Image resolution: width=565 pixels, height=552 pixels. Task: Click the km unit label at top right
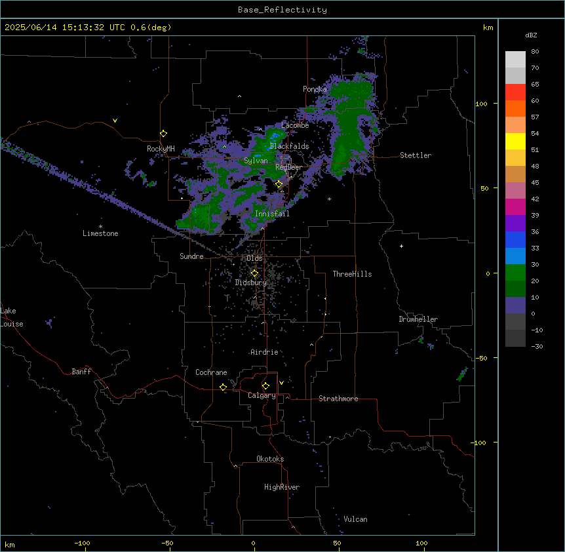click(x=488, y=28)
